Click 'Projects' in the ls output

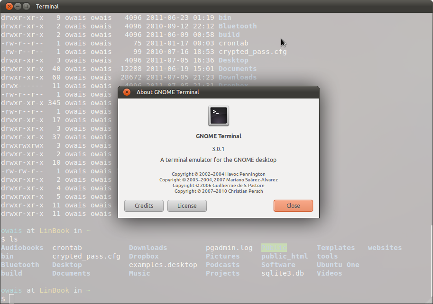coord(222,273)
